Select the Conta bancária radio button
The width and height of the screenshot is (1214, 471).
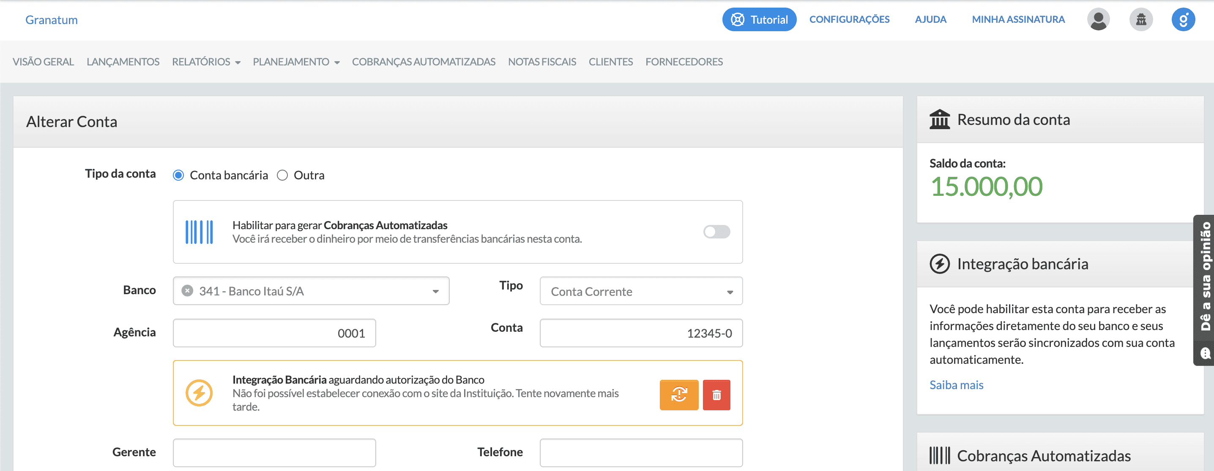coord(178,175)
